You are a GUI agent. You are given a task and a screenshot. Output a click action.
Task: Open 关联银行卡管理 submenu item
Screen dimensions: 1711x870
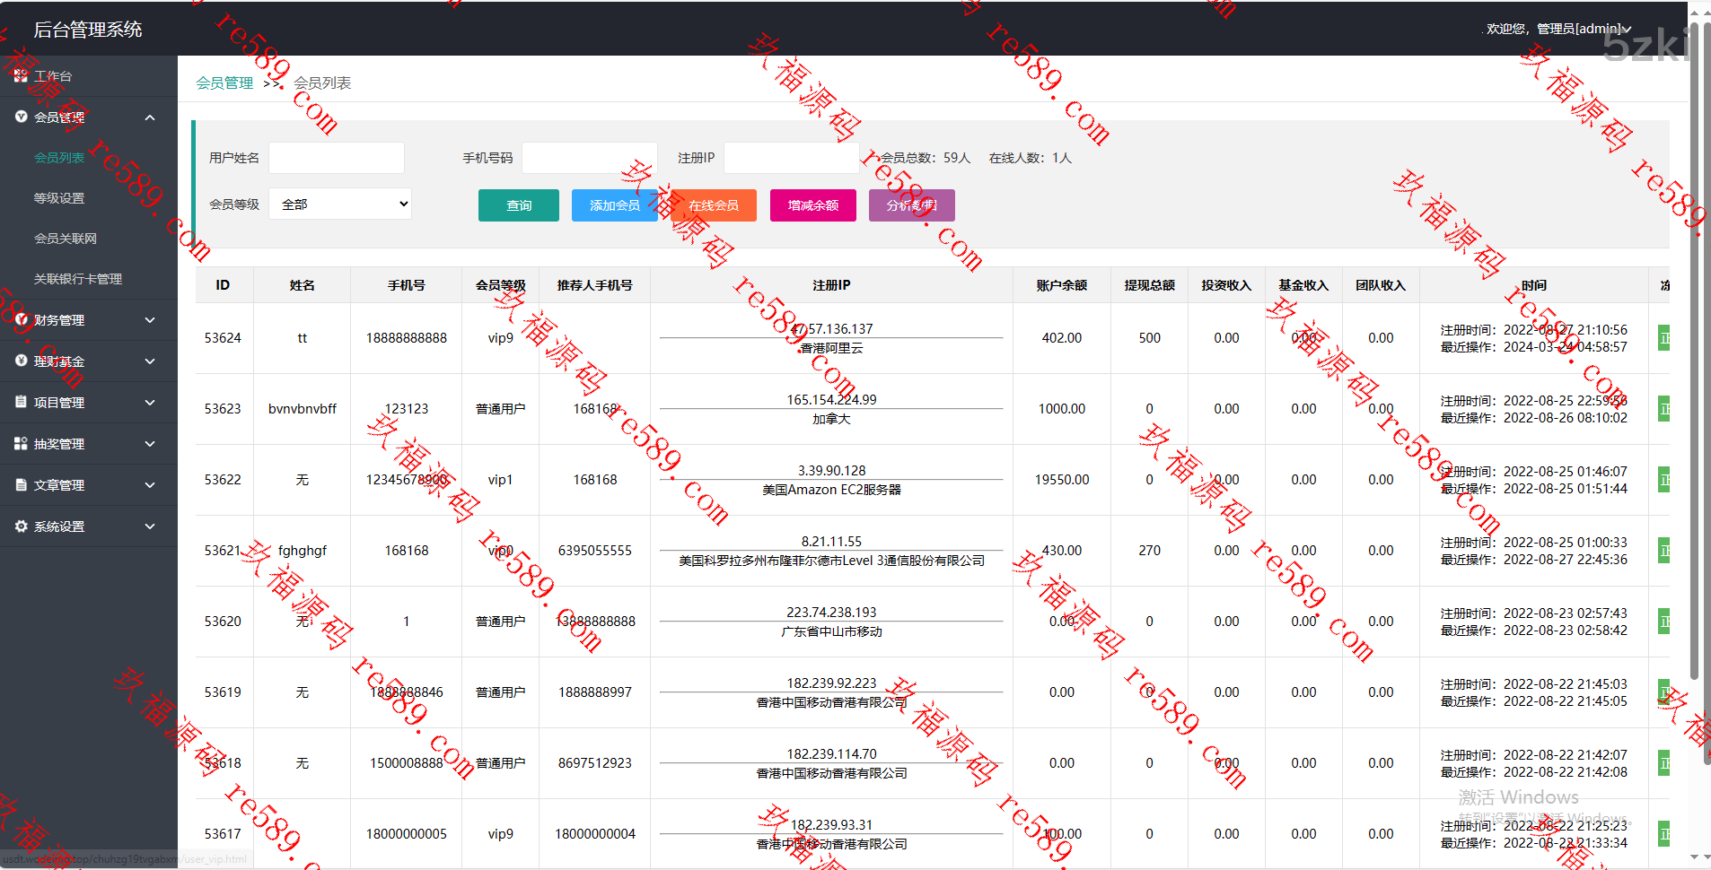tap(78, 279)
